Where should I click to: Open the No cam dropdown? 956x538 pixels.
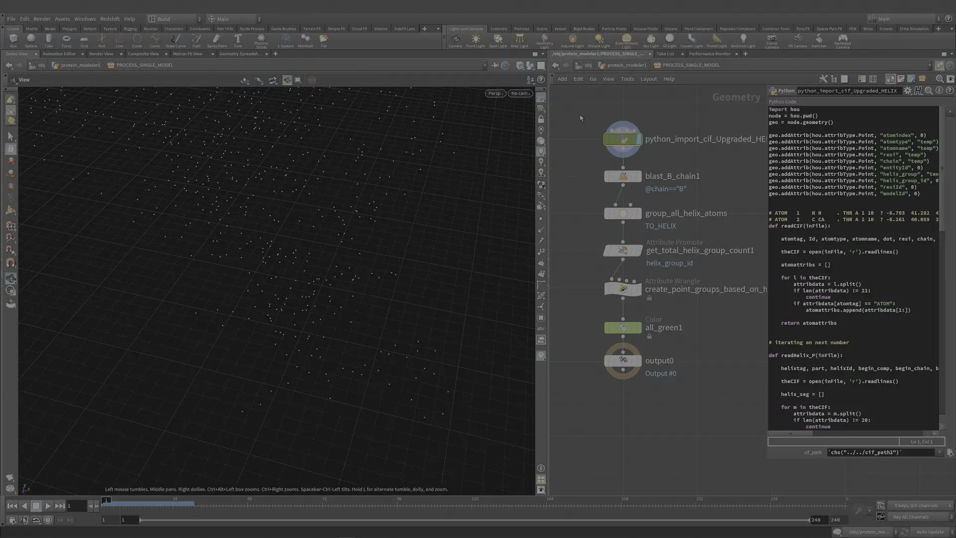(x=520, y=93)
